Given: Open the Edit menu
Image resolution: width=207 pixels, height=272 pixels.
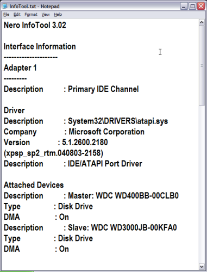Looking at the screenshot, I should 17,15.
